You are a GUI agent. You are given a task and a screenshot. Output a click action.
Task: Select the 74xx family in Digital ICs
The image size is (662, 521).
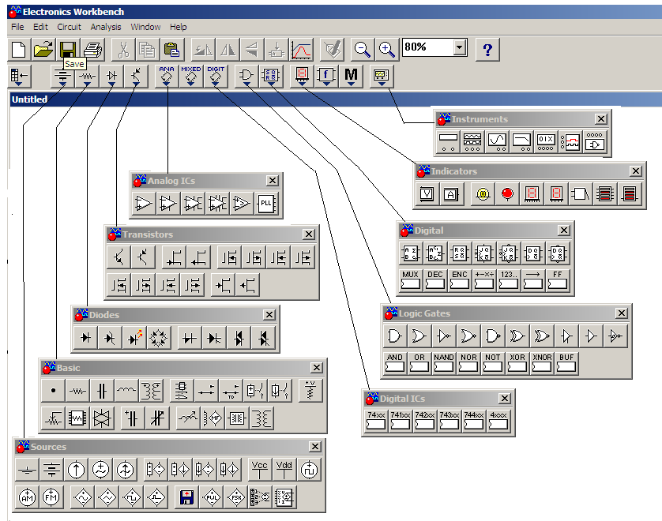376,421
